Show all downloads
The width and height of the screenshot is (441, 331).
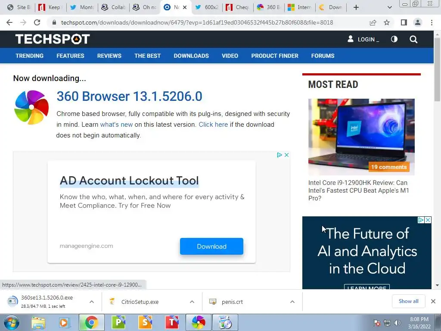tap(408, 301)
